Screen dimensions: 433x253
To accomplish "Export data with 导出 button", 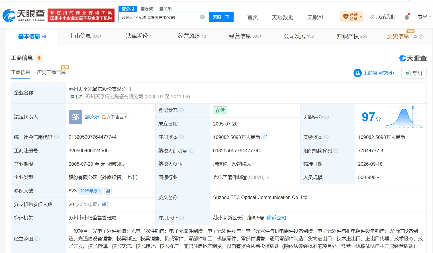I will point(414,73).
